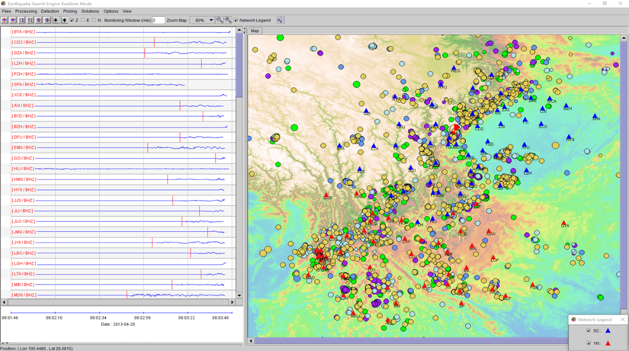The image size is (629, 351).
Task: Open the View menu
Action: pos(127,11)
